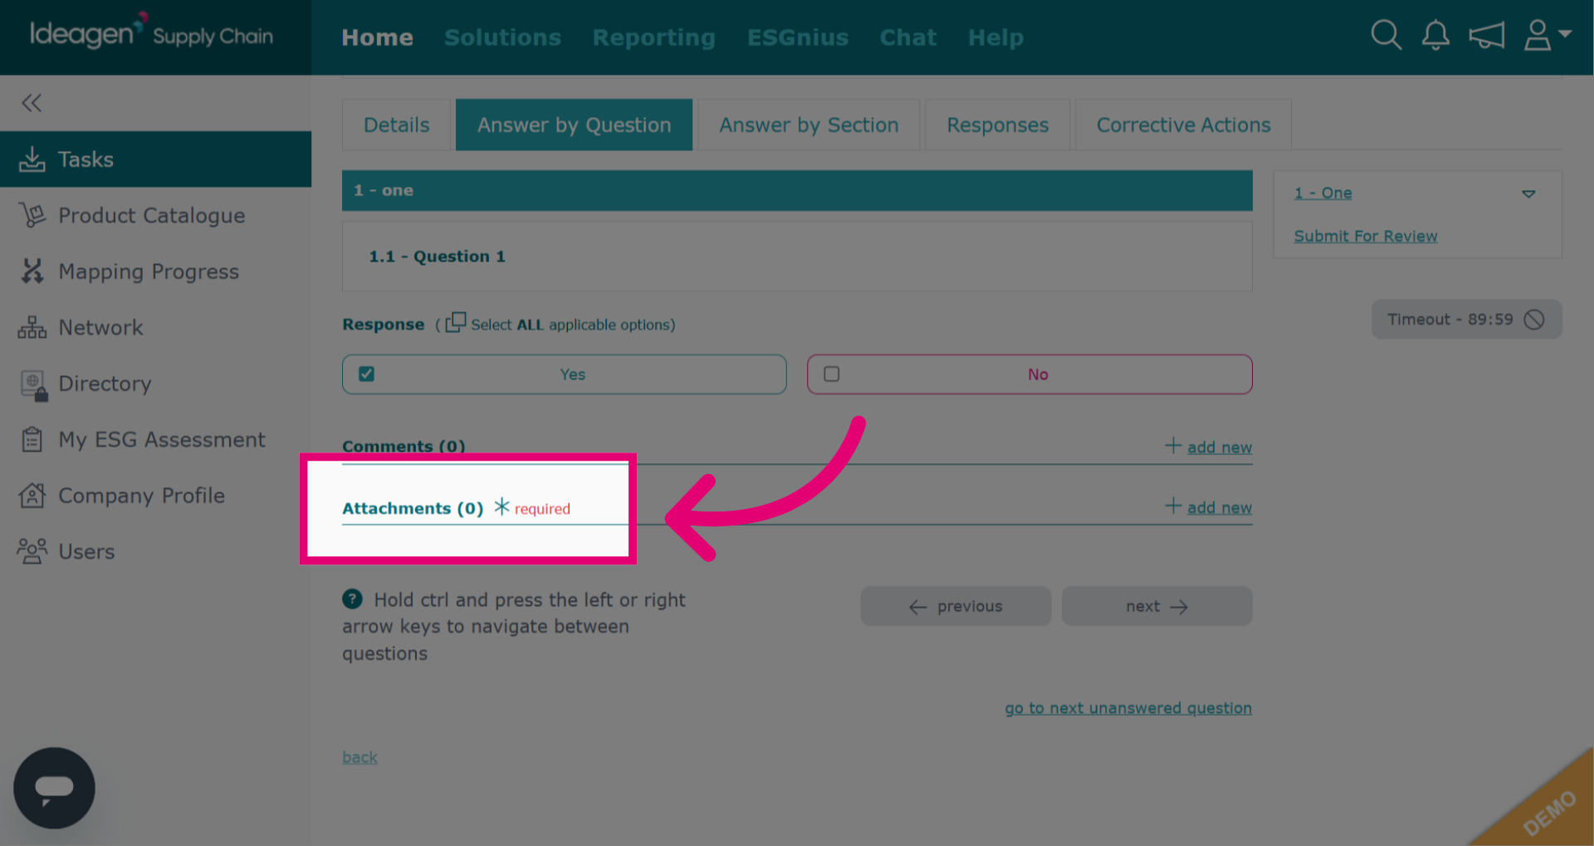Viewport: 1594px width, 846px height.
Task: Click the Mapping Progress icon
Action: tap(32, 271)
